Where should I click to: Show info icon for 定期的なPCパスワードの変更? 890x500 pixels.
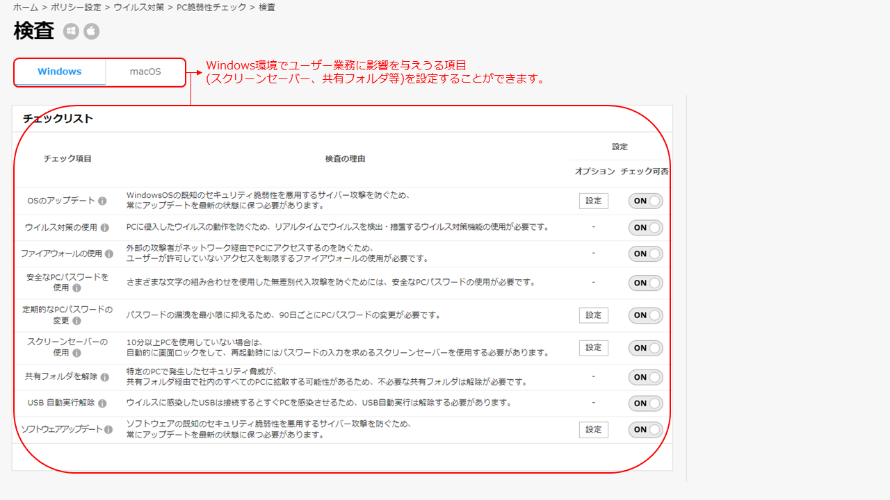click(x=76, y=321)
